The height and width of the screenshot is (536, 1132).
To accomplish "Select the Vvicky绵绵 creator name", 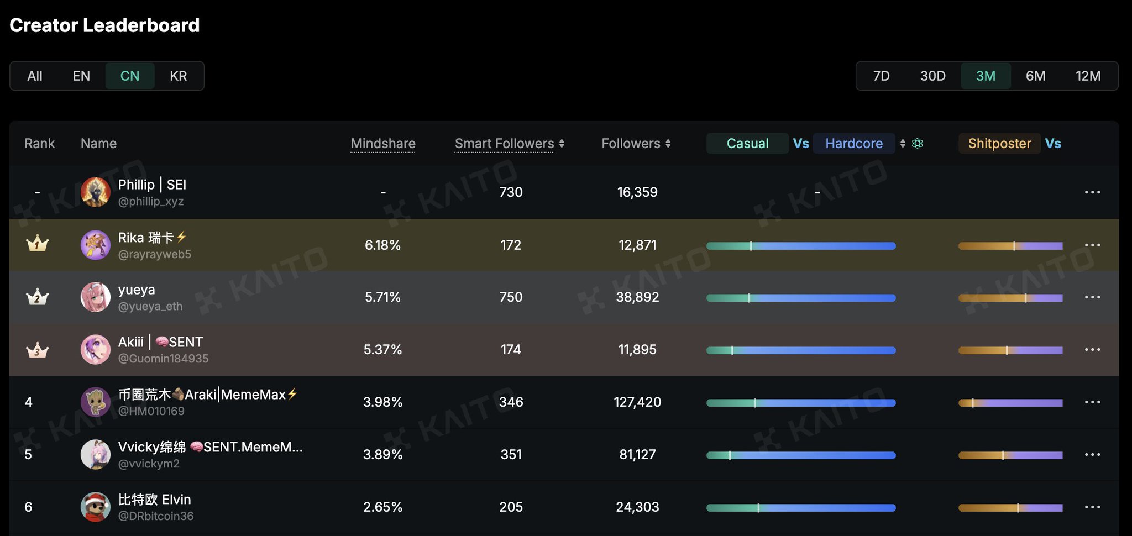I will (210, 447).
